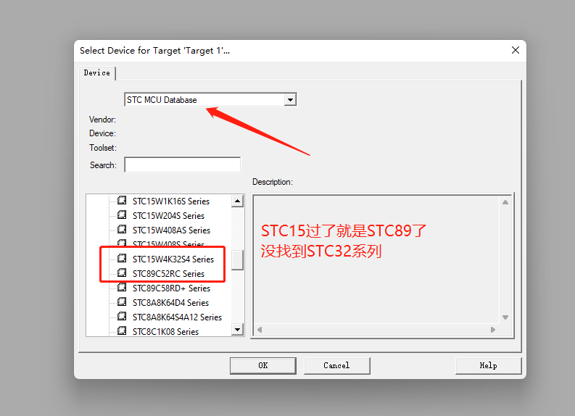The image size is (575, 416).
Task: Select STC15W4K32S4 Series device
Action: click(x=173, y=259)
